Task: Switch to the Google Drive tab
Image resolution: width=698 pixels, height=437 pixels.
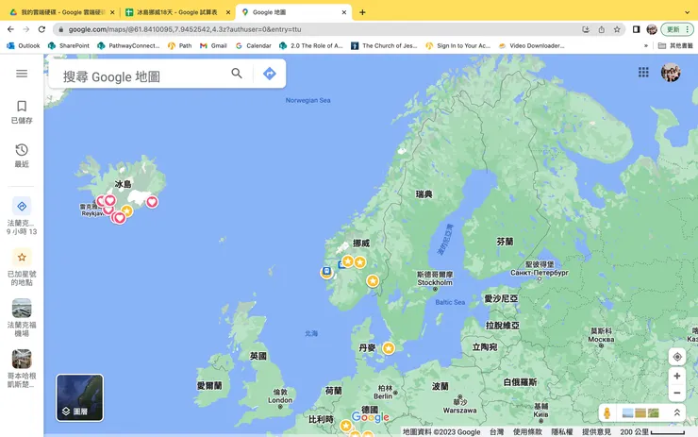Action: [62, 12]
